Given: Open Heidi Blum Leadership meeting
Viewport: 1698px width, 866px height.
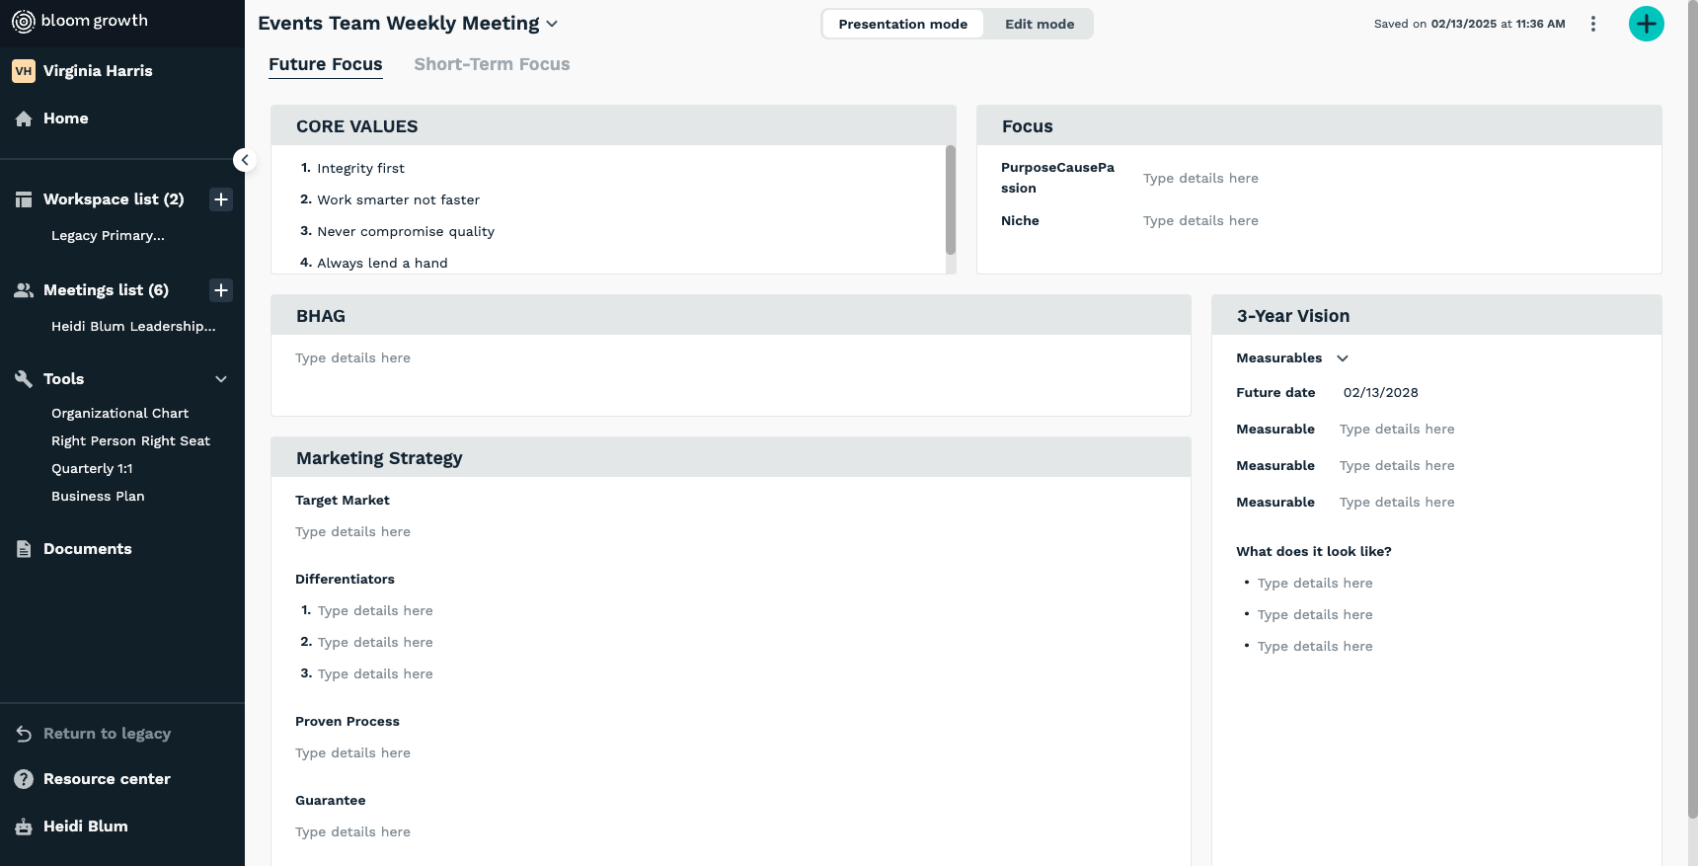Looking at the screenshot, I should 133,327.
